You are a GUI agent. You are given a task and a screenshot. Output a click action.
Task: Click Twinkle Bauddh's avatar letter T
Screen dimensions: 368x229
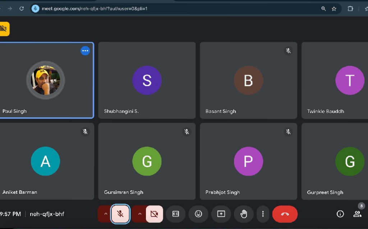click(x=350, y=80)
